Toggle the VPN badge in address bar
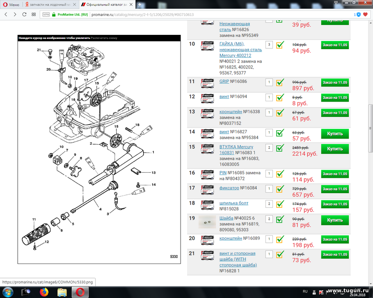 [46, 14]
